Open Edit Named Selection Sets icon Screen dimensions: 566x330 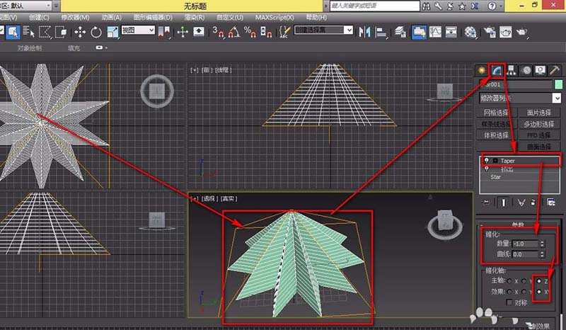pyautogui.click(x=284, y=32)
